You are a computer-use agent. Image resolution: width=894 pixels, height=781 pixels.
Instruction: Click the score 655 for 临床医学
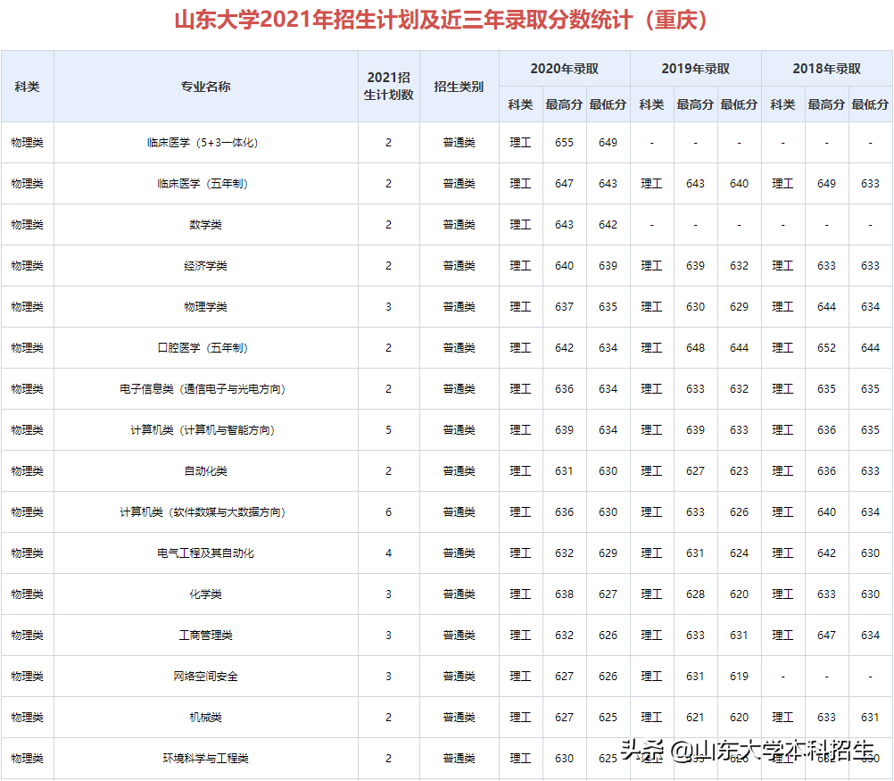(x=564, y=142)
